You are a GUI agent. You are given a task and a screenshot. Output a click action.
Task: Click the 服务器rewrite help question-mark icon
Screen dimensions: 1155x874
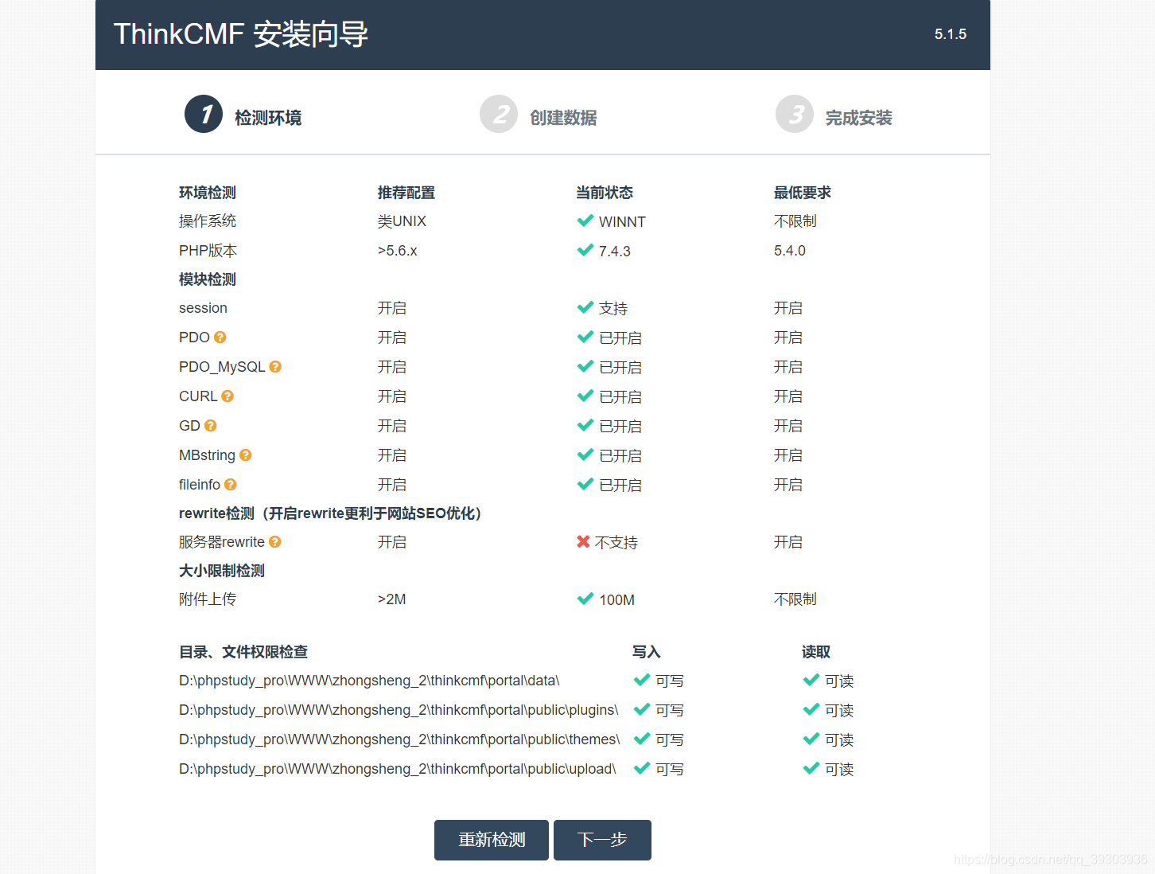(x=275, y=542)
